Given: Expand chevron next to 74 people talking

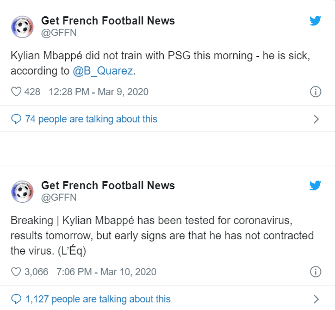Looking at the screenshot, I should pos(317,119).
